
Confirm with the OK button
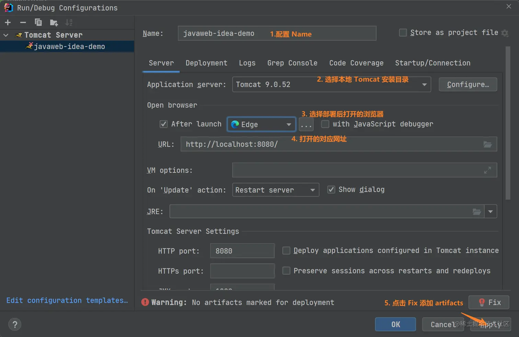point(395,324)
